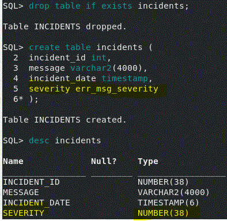Click the highlighted NUMBER(38) type for SEVERITY
This screenshot has width=227, height=221.
coord(163,213)
